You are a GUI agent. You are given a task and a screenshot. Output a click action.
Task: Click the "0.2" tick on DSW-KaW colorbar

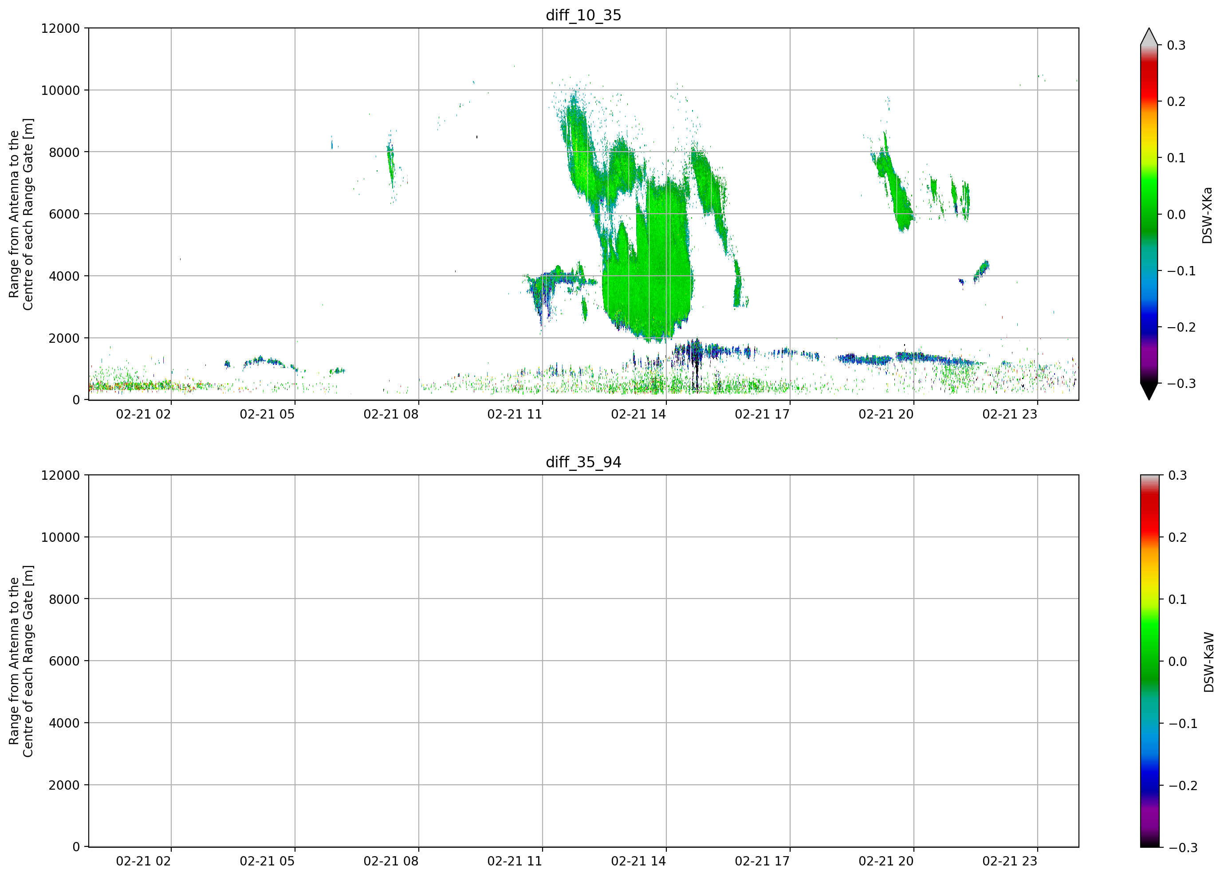tap(1177, 538)
